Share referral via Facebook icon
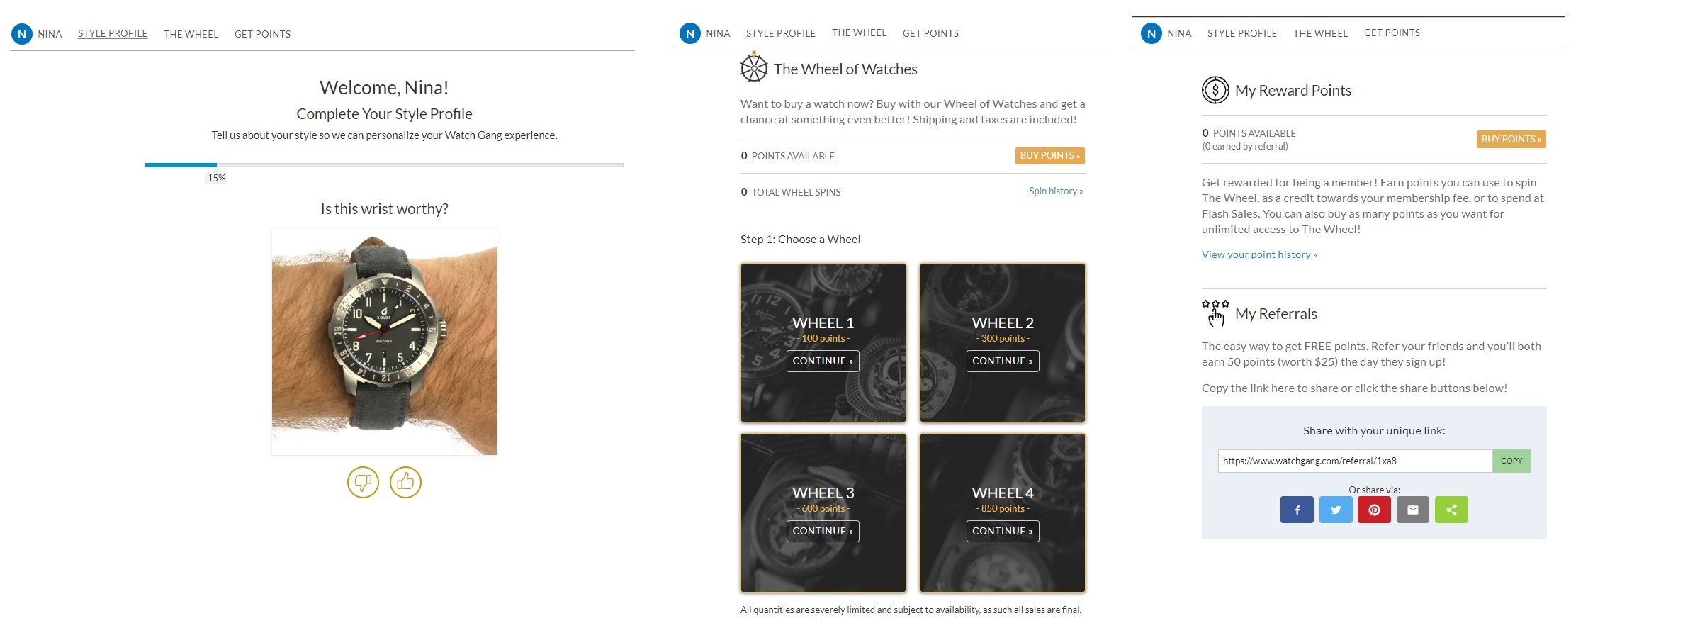The height and width of the screenshot is (628, 1695). tap(1297, 510)
